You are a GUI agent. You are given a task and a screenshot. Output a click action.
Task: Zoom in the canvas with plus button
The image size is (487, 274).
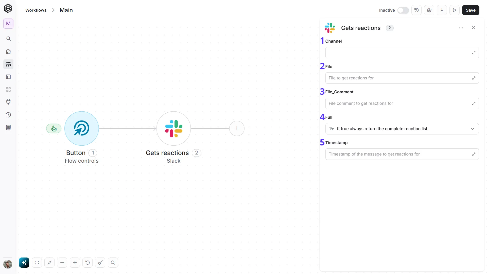coord(75,263)
